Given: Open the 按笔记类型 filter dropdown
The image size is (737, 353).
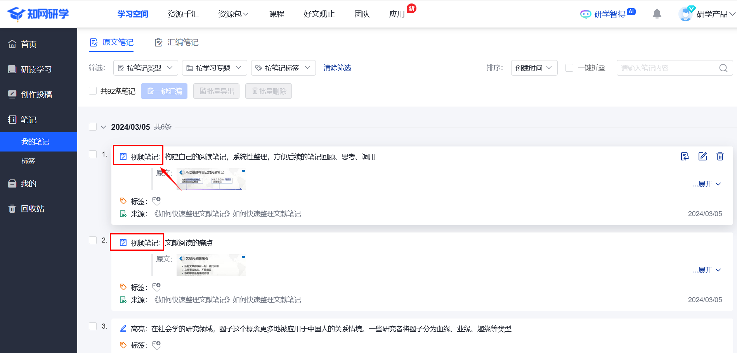Looking at the screenshot, I should point(146,68).
